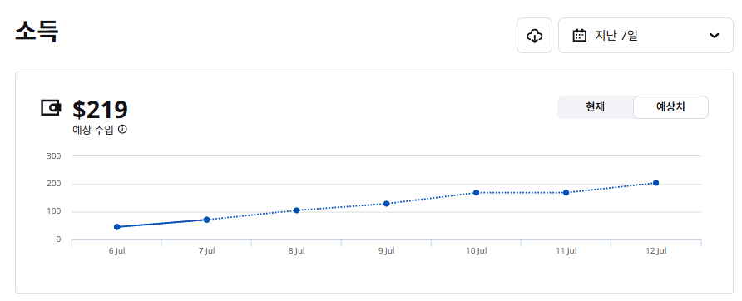
Task: Click the 예상 수입 label
Action: pyautogui.click(x=93, y=130)
